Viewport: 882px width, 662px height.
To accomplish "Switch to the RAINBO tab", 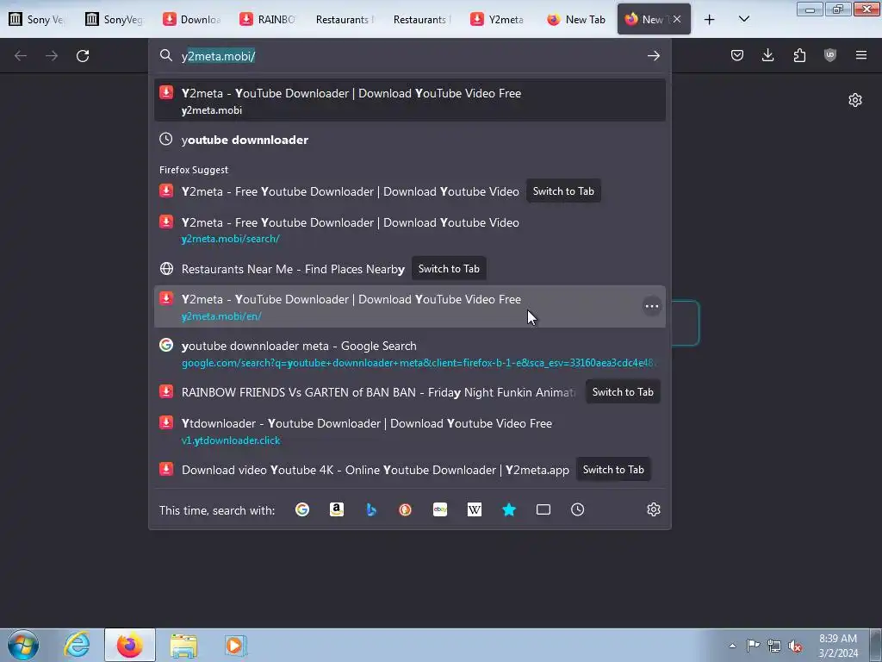I will tap(269, 19).
